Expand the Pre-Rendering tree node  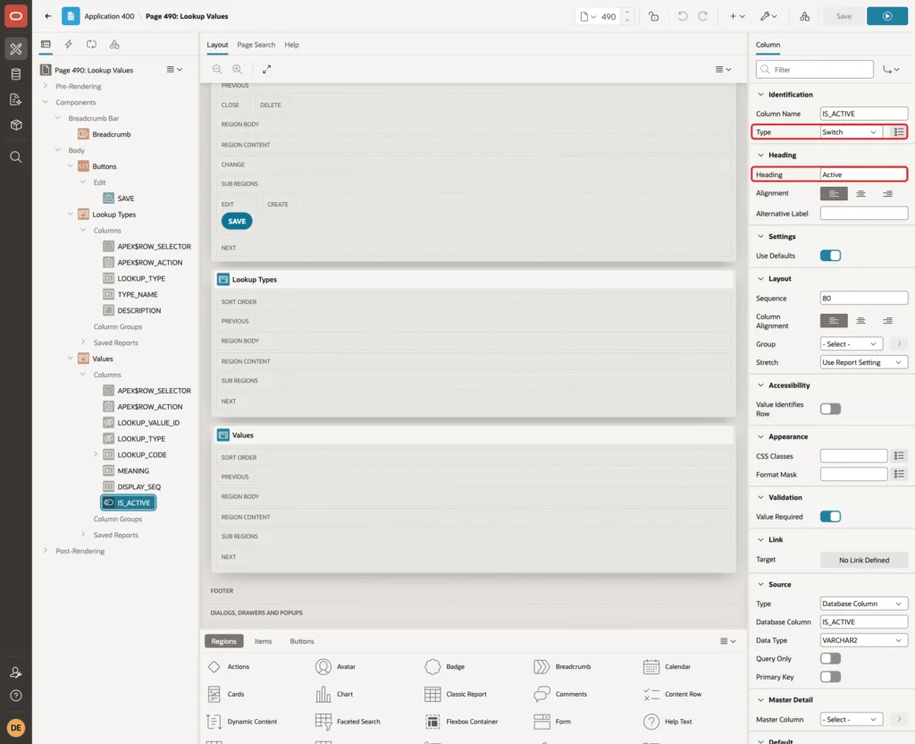[45, 86]
